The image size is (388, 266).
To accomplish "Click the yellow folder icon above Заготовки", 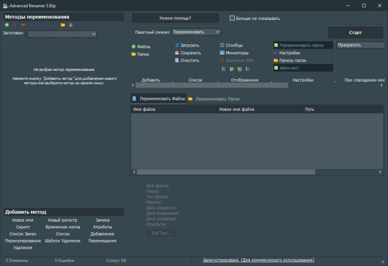I will [63, 25].
